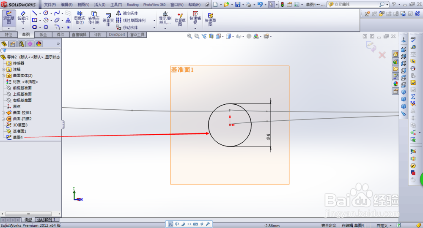Click the Section View icon in view toolbar

coord(211,36)
